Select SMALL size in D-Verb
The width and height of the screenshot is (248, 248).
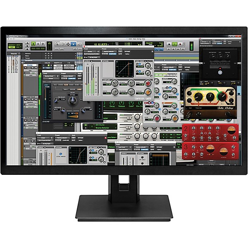click(65, 90)
